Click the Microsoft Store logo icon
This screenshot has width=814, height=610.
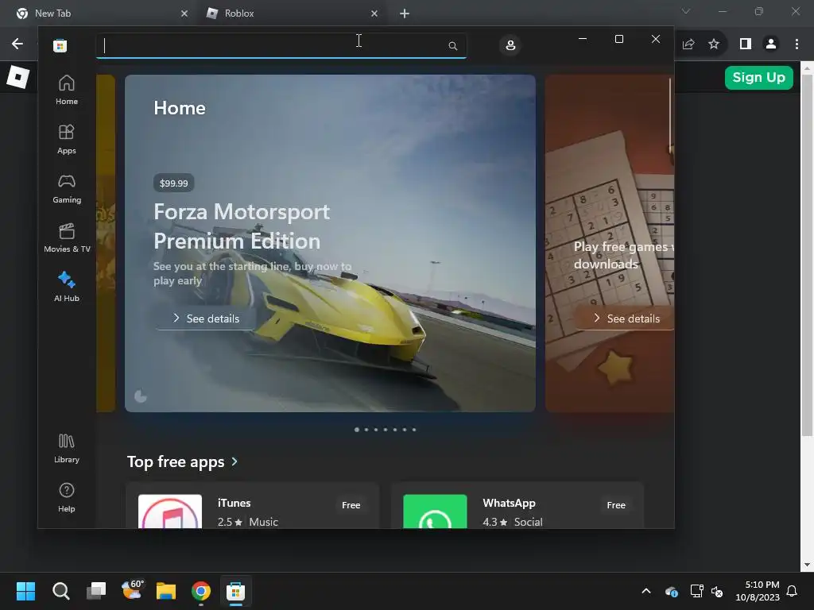[x=60, y=45]
